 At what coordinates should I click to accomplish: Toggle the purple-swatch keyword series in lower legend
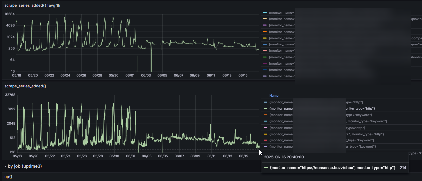pyautogui.click(x=281, y=146)
